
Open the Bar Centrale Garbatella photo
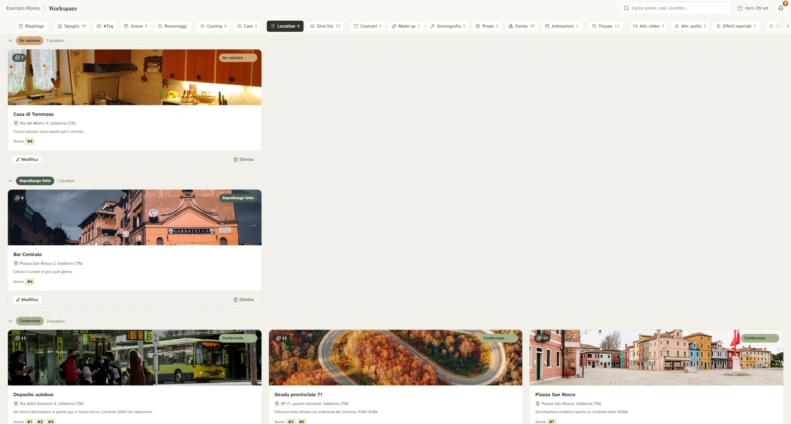click(134, 217)
